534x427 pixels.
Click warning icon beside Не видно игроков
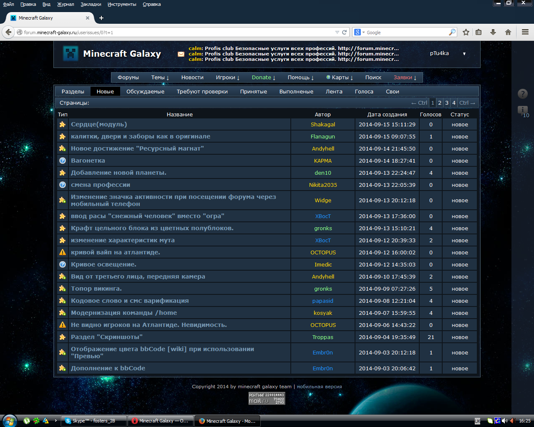click(63, 325)
